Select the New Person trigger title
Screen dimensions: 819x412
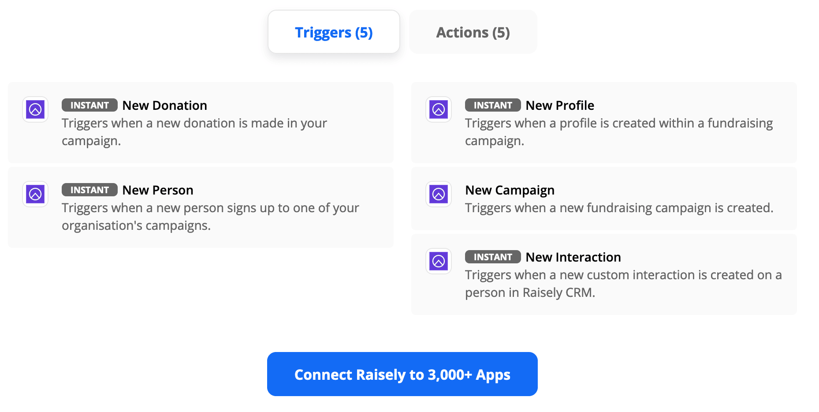pos(158,190)
